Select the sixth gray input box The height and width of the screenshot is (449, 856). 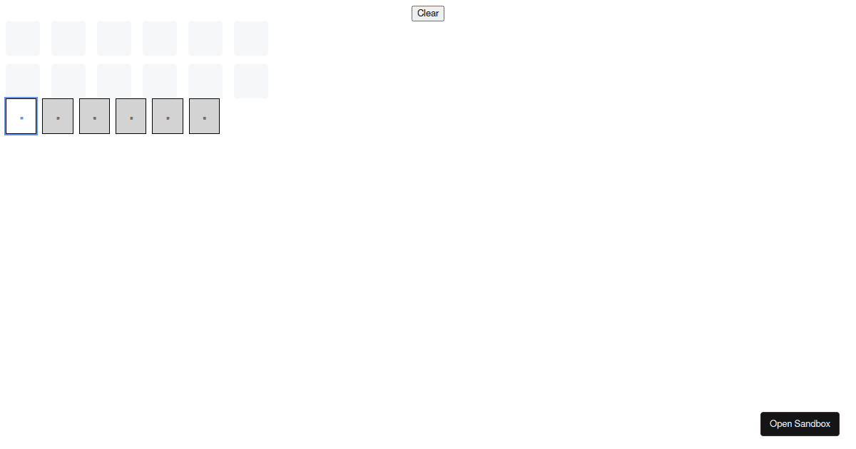point(204,116)
